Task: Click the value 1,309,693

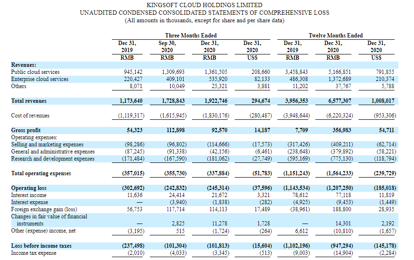Action: click(173, 72)
